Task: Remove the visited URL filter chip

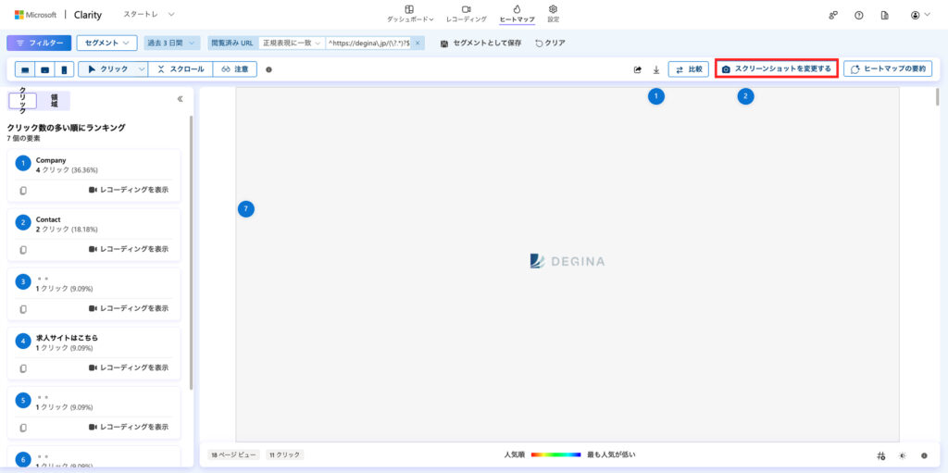Action: (418, 43)
